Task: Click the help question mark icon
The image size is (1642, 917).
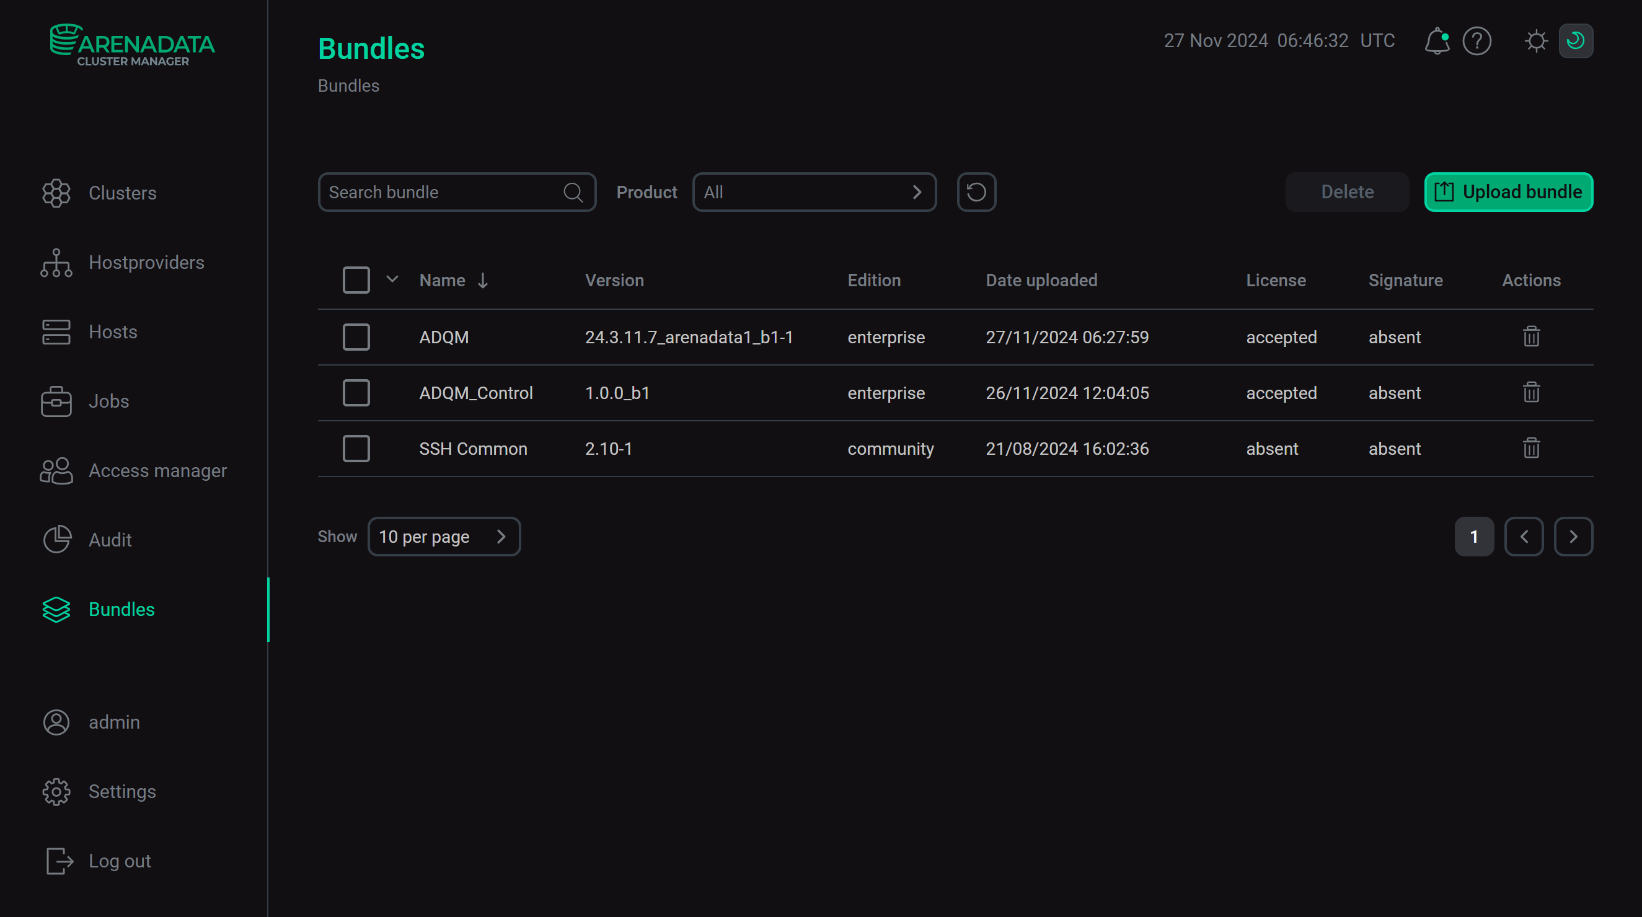Action: click(1476, 42)
